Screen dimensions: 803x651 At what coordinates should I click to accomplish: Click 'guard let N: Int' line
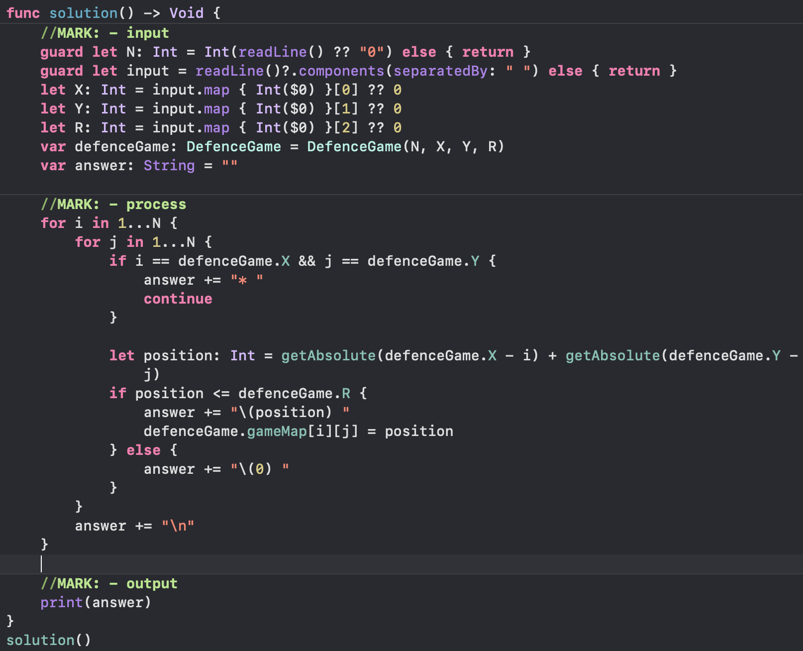coord(286,52)
